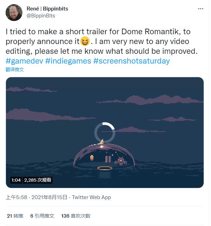Screen dimensions: 211x226
Task: Open the #gamedev hashtag
Action: [24, 61]
